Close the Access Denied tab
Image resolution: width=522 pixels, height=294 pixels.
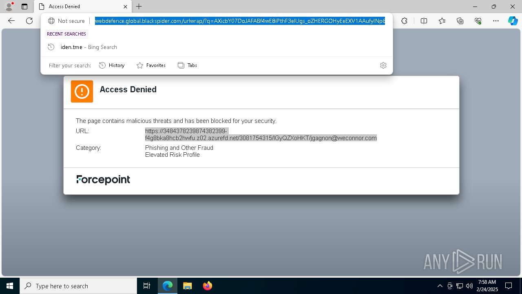[125, 7]
